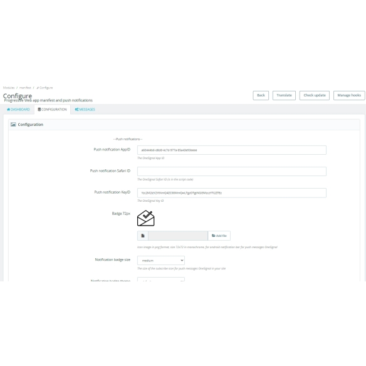This screenshot has height=366, width=366.
Task: Focus the Push notification Safari ID field
Action: coord(231,171)
